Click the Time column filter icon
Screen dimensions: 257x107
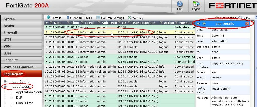point(68,23)
